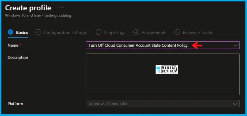The height and width of the screenshot is (116, 247).
Task: Expand the Platform dropdown
Action: (163, 104)
